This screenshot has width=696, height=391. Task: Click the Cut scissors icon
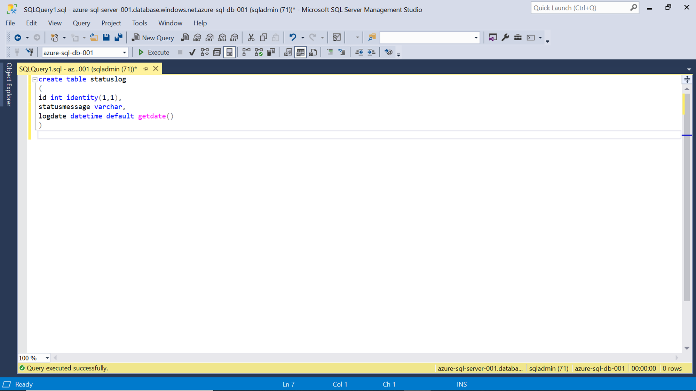[x=251, y=38]
